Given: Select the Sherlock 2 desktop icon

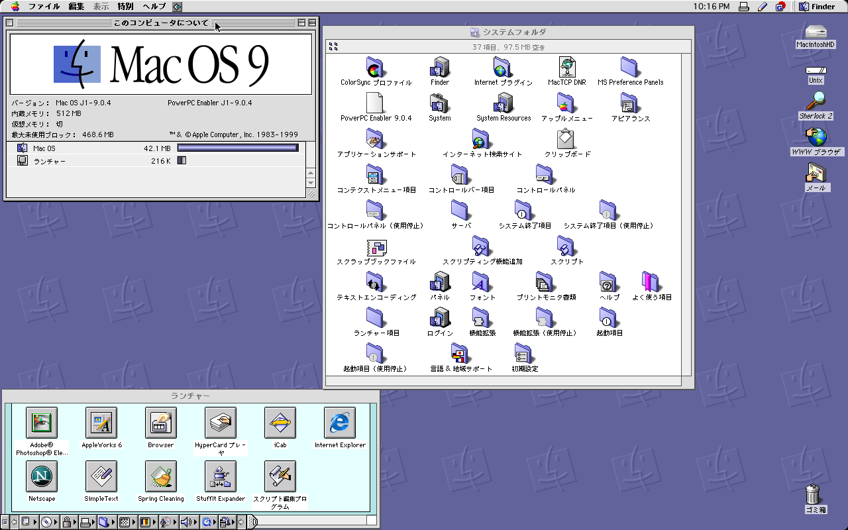Looking at the screenshot, I should (816, 102).
